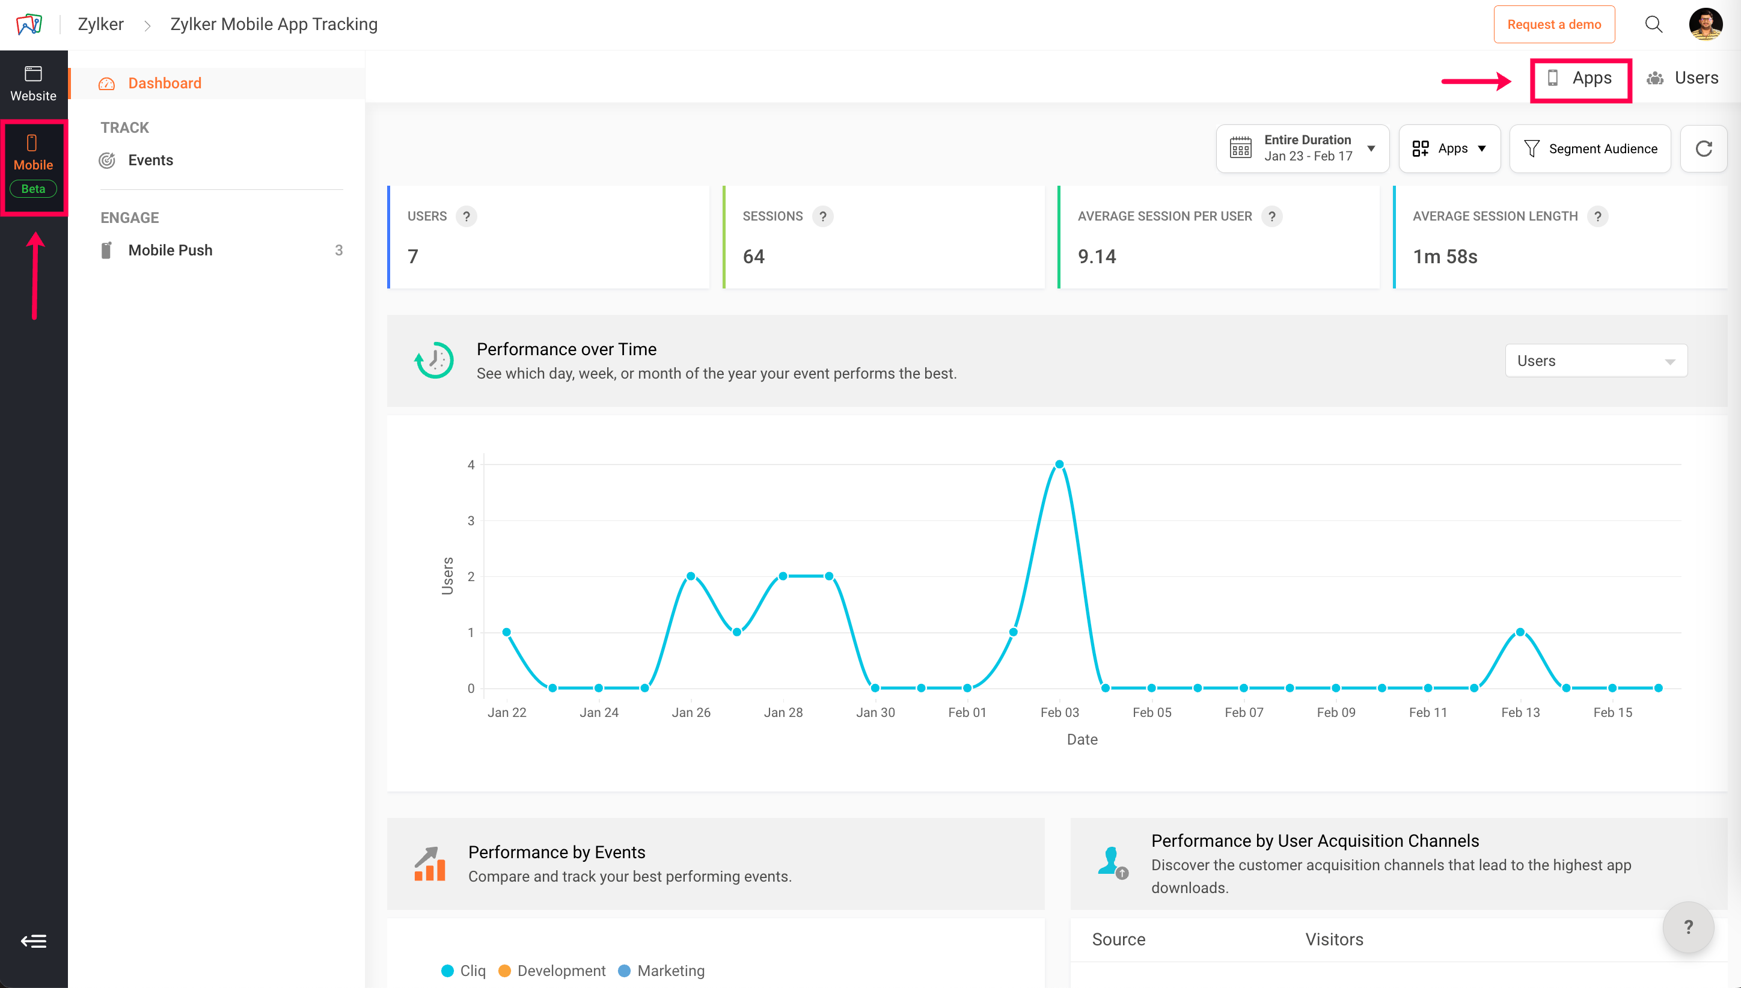Toggle Marketing series in legend
Screen dimensions: 1741x988
(662, 971)
